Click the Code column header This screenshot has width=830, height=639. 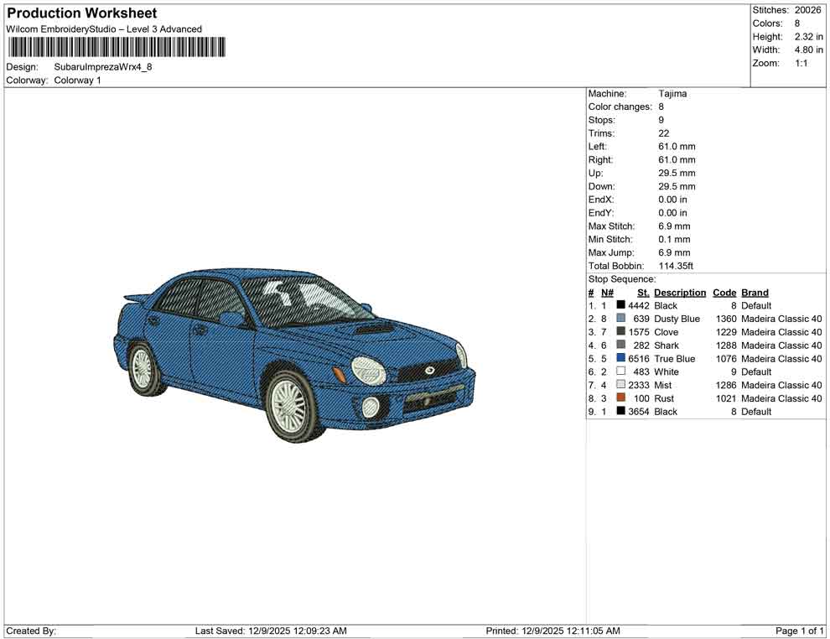pyautogui.click(x=724, y=292)
